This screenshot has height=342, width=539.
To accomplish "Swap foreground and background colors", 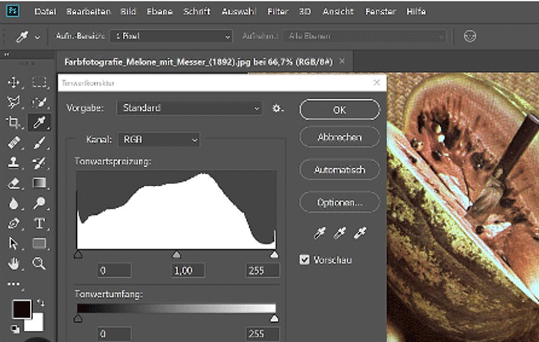I will pyautogui.click(x=41, y=303).
